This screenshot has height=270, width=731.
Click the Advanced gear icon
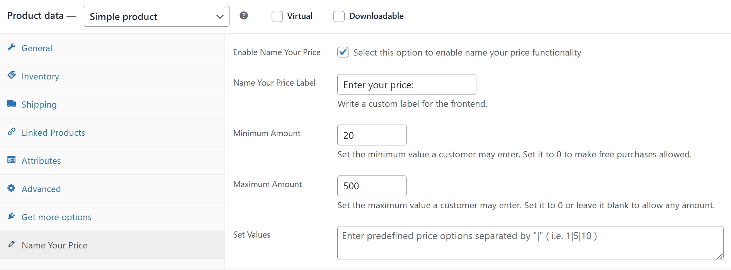point(12,188)
